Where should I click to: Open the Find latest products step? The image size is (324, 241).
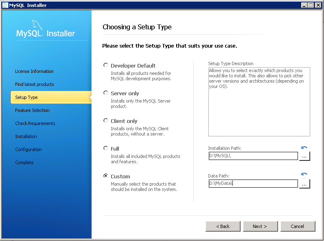tap(35, 84)
